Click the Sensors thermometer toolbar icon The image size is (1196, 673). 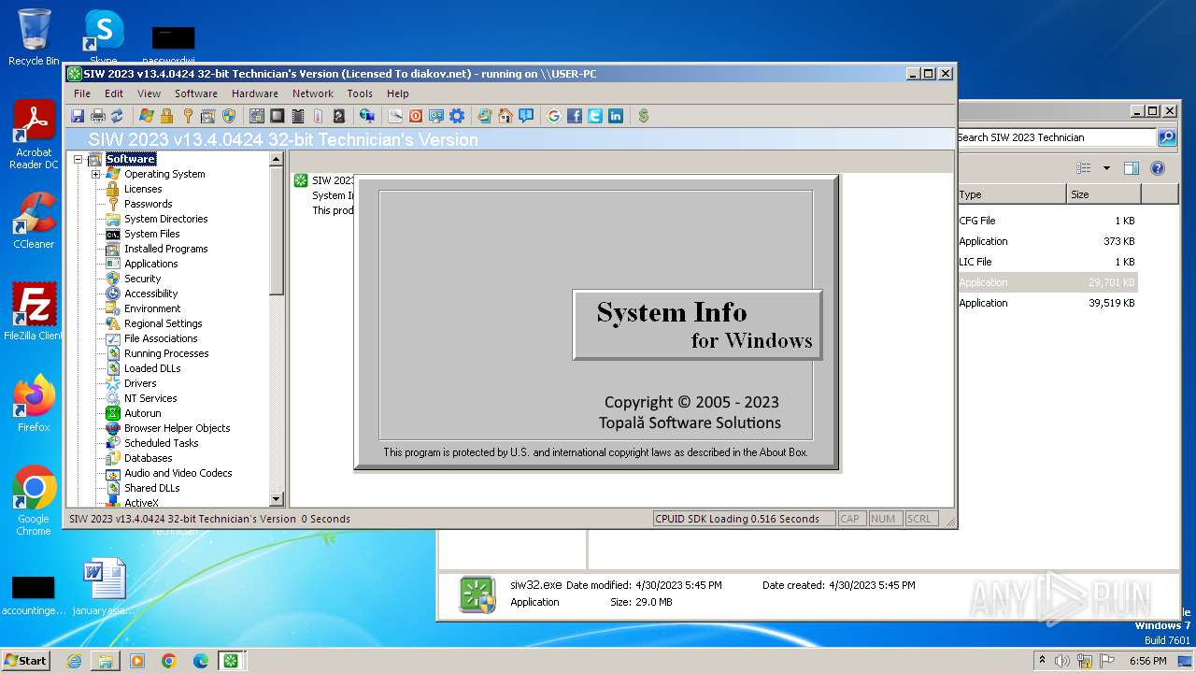pyautogui.click(x=318, y=116)
